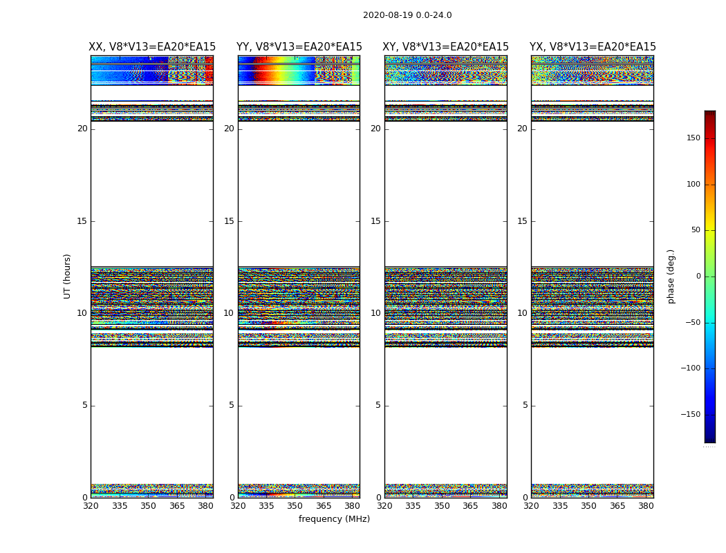The width and height of the screenshot is (726, 553).
Task: Click the '350' frequency tick of YX panel
Action: click(x=589, y=506)
